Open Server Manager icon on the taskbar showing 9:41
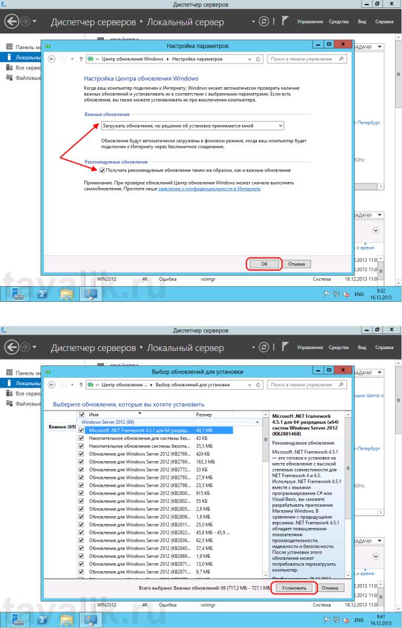The image size is (402, 628). (18, 620)
